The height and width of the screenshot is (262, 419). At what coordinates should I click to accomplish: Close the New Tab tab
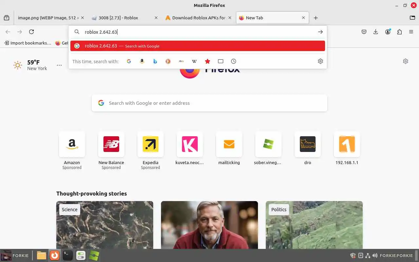pos(303,18)
